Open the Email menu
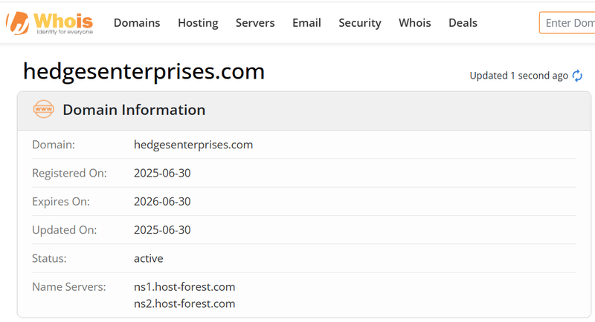The width and height of the screenshot is (595, 322). click(x=306, y=23)
